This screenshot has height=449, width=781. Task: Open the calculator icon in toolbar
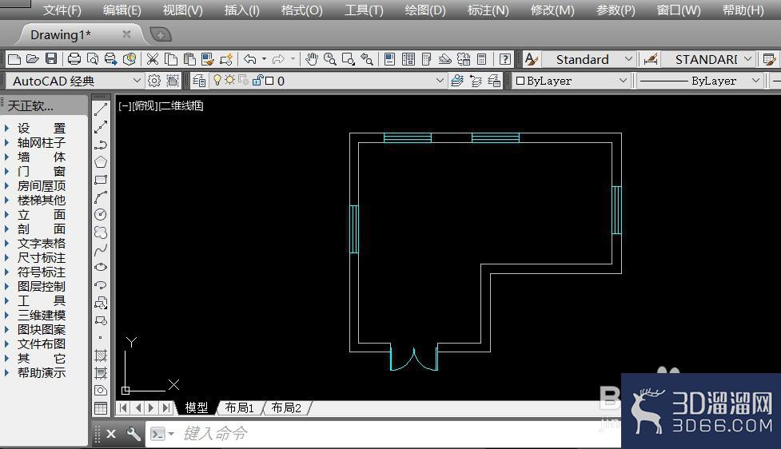[482, 59]
